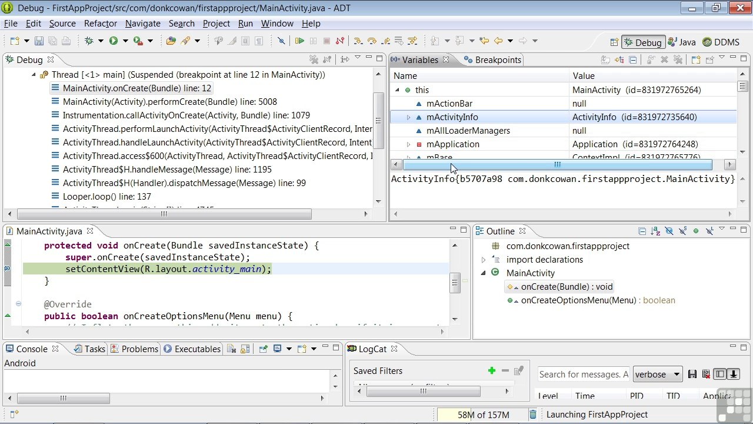
Task: Click Collapse All in the Outline view
Action: 642,231
